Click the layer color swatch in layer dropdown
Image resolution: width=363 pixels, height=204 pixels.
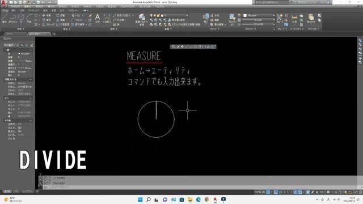click(x=162, y=15)
